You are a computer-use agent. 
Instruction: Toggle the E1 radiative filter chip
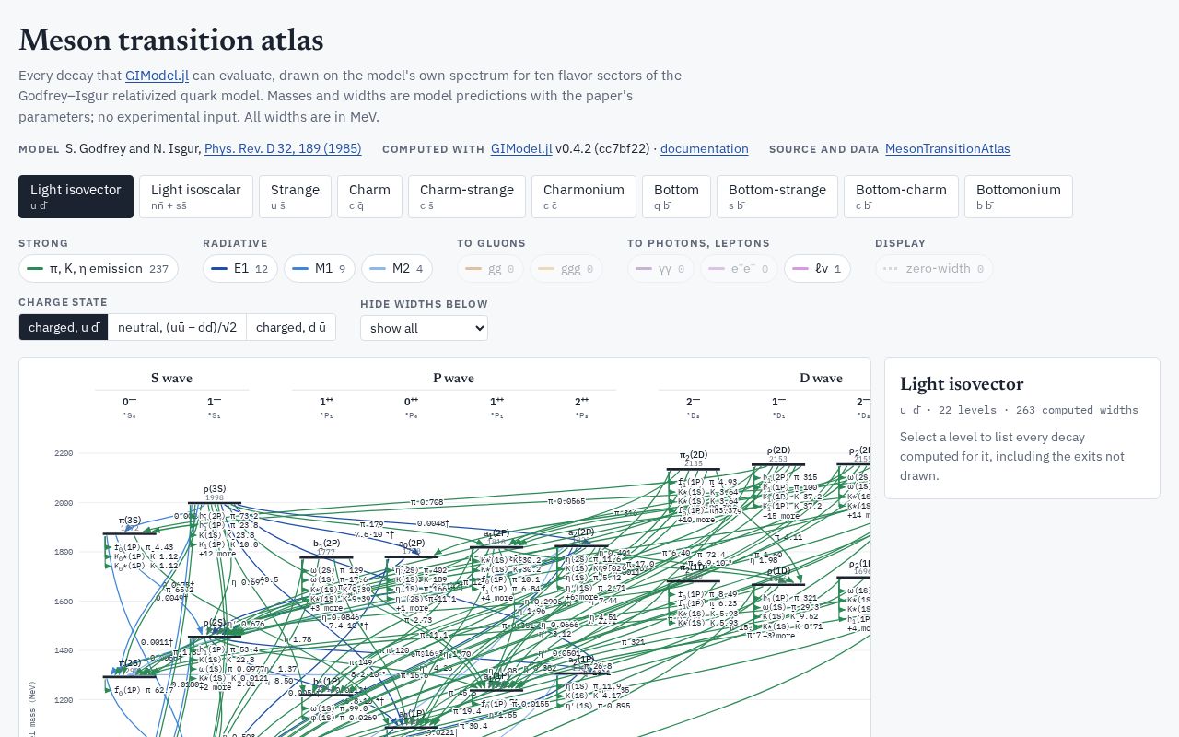pos(239,268)
